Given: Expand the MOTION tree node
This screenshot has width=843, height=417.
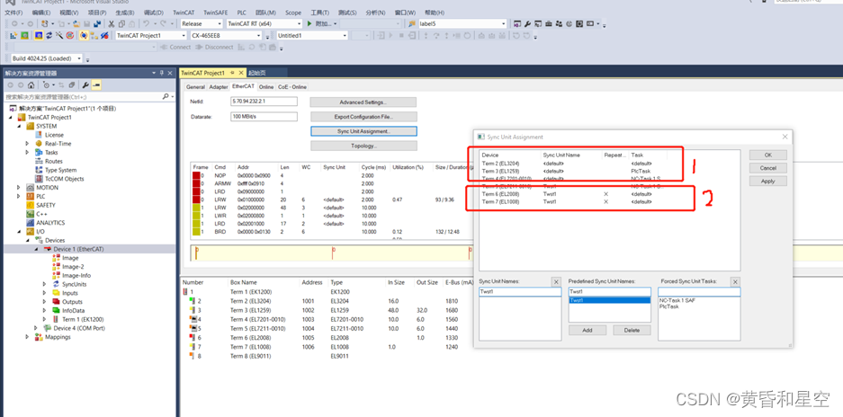Looking at the screenshot, I should [19, 188].
